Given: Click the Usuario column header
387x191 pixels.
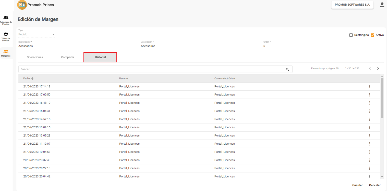Looking at the screenshot, I should pyautogui.click(x=124, y=78).
